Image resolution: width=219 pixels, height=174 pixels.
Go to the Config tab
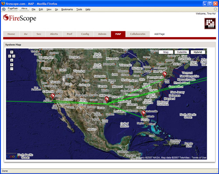[x=85, y=34]
